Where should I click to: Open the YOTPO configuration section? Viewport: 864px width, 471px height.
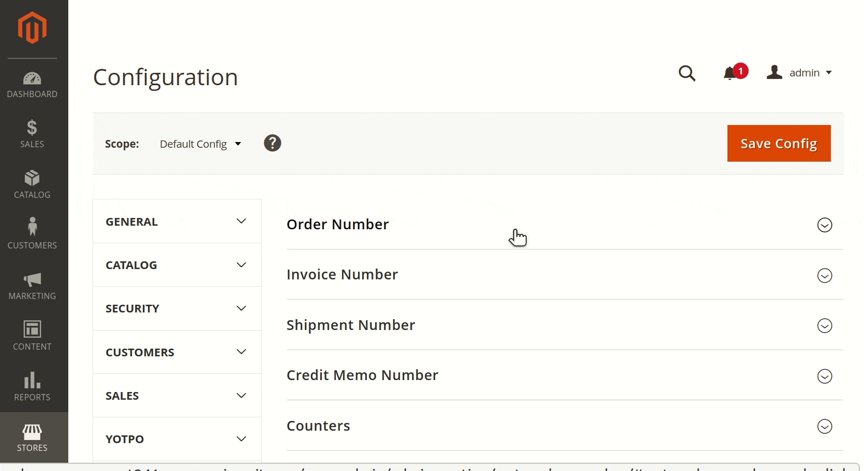tap(176, 438)
